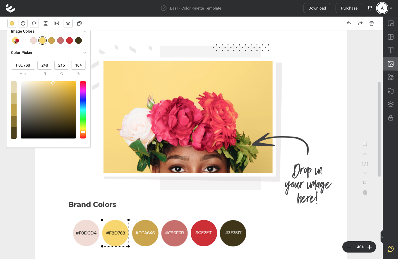Open the layer ordering options
Screen dimensions: 398x259
(x=68, y=23)
